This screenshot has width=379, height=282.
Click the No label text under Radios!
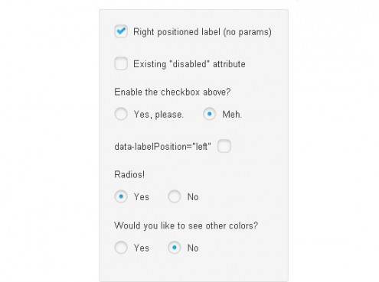coord(193,197)
